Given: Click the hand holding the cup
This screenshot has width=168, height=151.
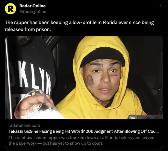Looking at the screenshot, I should click(x=34, y=102).
